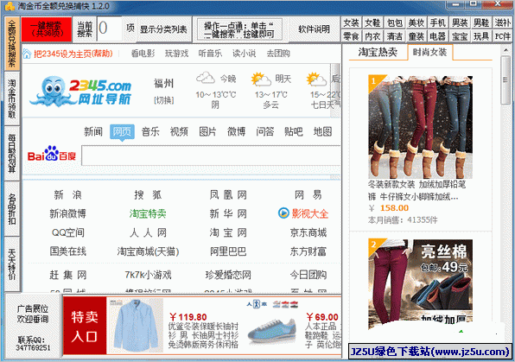Select the 手机 category button
The image size is (515, 362).
438,23
